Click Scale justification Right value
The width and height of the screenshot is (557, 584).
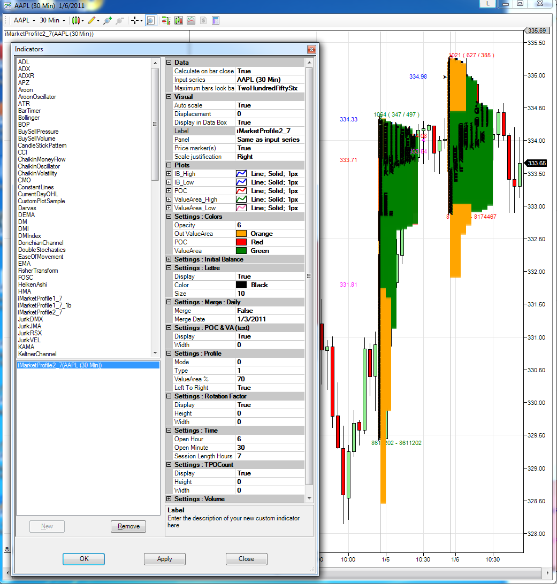click(x=270, y=157)
